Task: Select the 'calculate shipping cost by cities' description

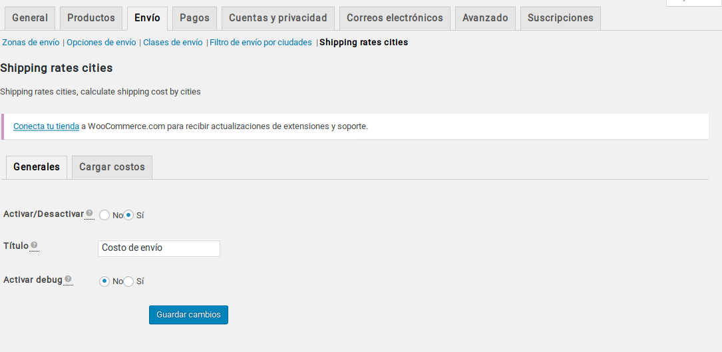Action: point(140,92)
